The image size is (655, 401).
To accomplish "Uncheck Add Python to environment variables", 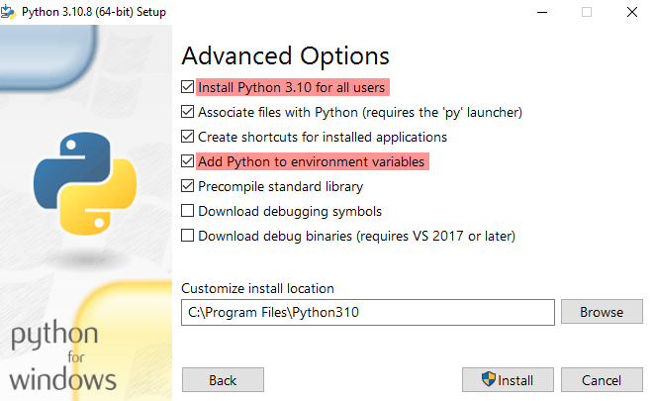I will click(x=188, y=161).
